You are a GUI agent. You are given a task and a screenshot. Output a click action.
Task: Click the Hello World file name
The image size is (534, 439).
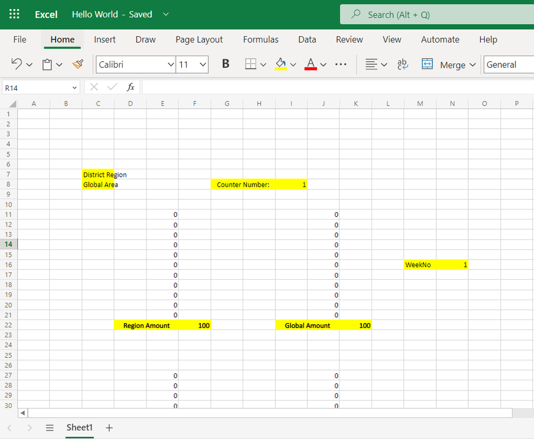[x=95, y=14]
